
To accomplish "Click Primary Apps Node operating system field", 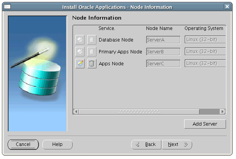I will [x=205, y=51].
